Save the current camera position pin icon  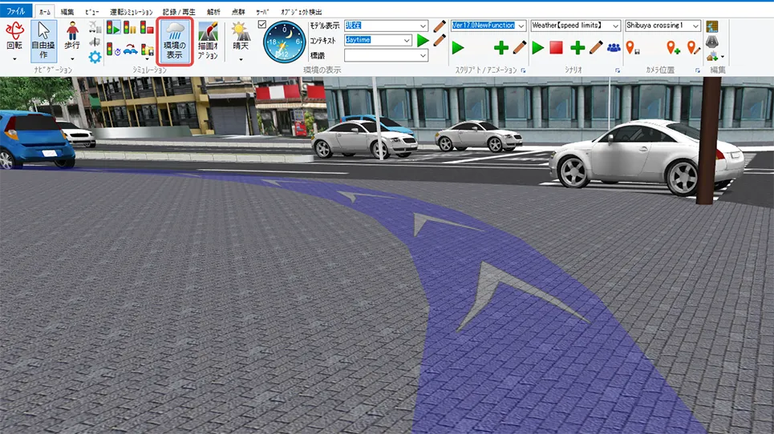(633, 48)
